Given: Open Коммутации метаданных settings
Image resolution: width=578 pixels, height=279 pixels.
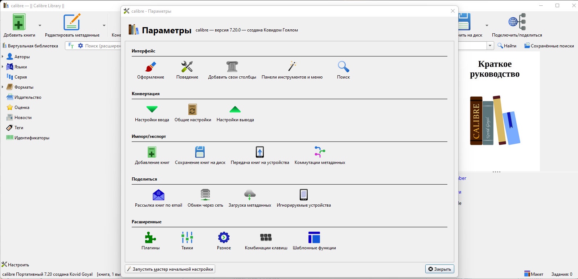Looking at the screenshot, I should (320, 156).
